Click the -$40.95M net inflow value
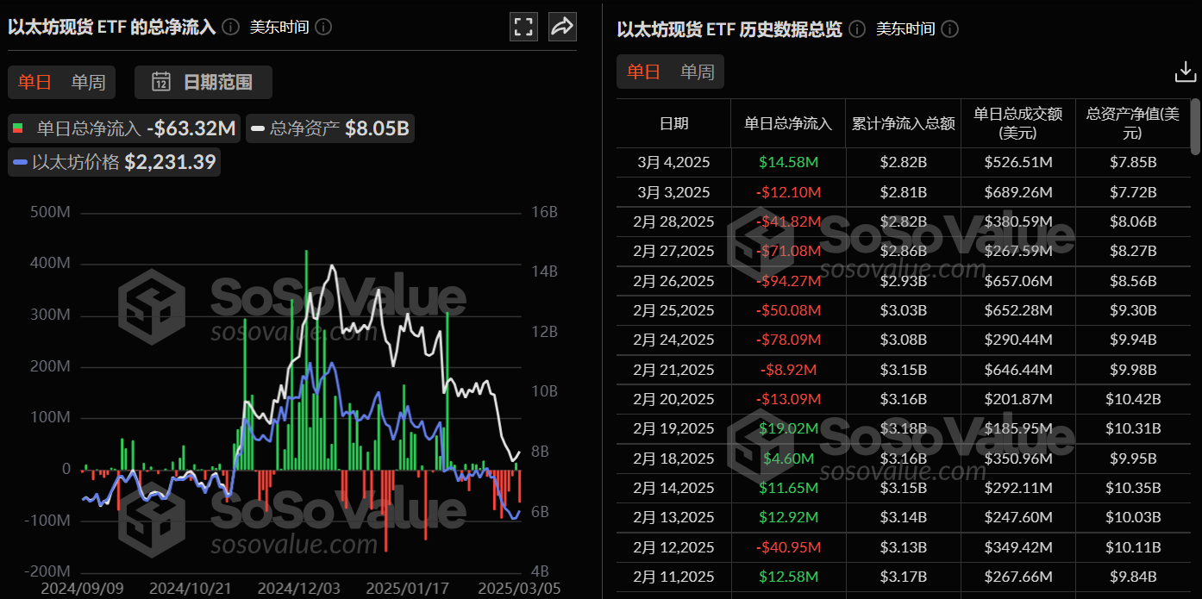Image resolution: width=1202 pixels, height=599 pixels. point(788,548)
